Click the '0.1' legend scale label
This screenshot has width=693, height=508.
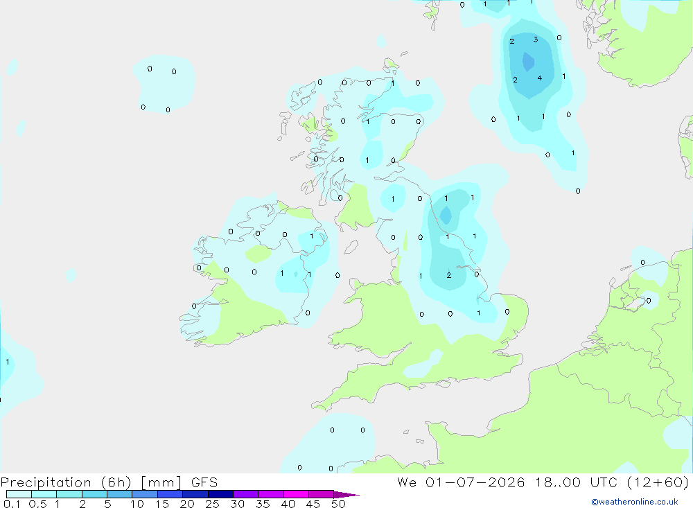12,504
